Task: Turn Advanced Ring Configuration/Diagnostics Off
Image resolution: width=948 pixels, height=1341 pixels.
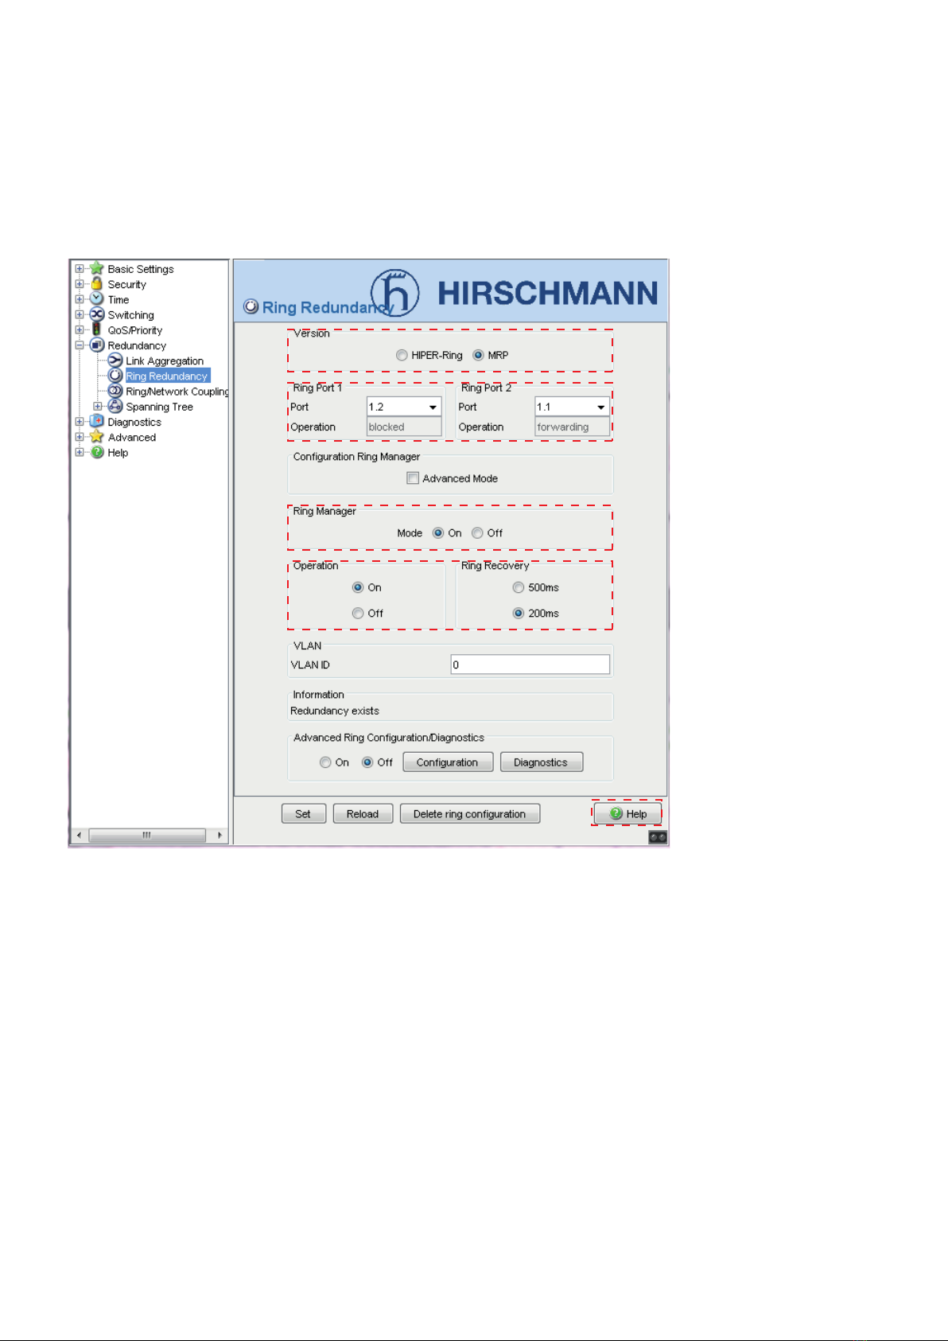Action: point(367,762)
